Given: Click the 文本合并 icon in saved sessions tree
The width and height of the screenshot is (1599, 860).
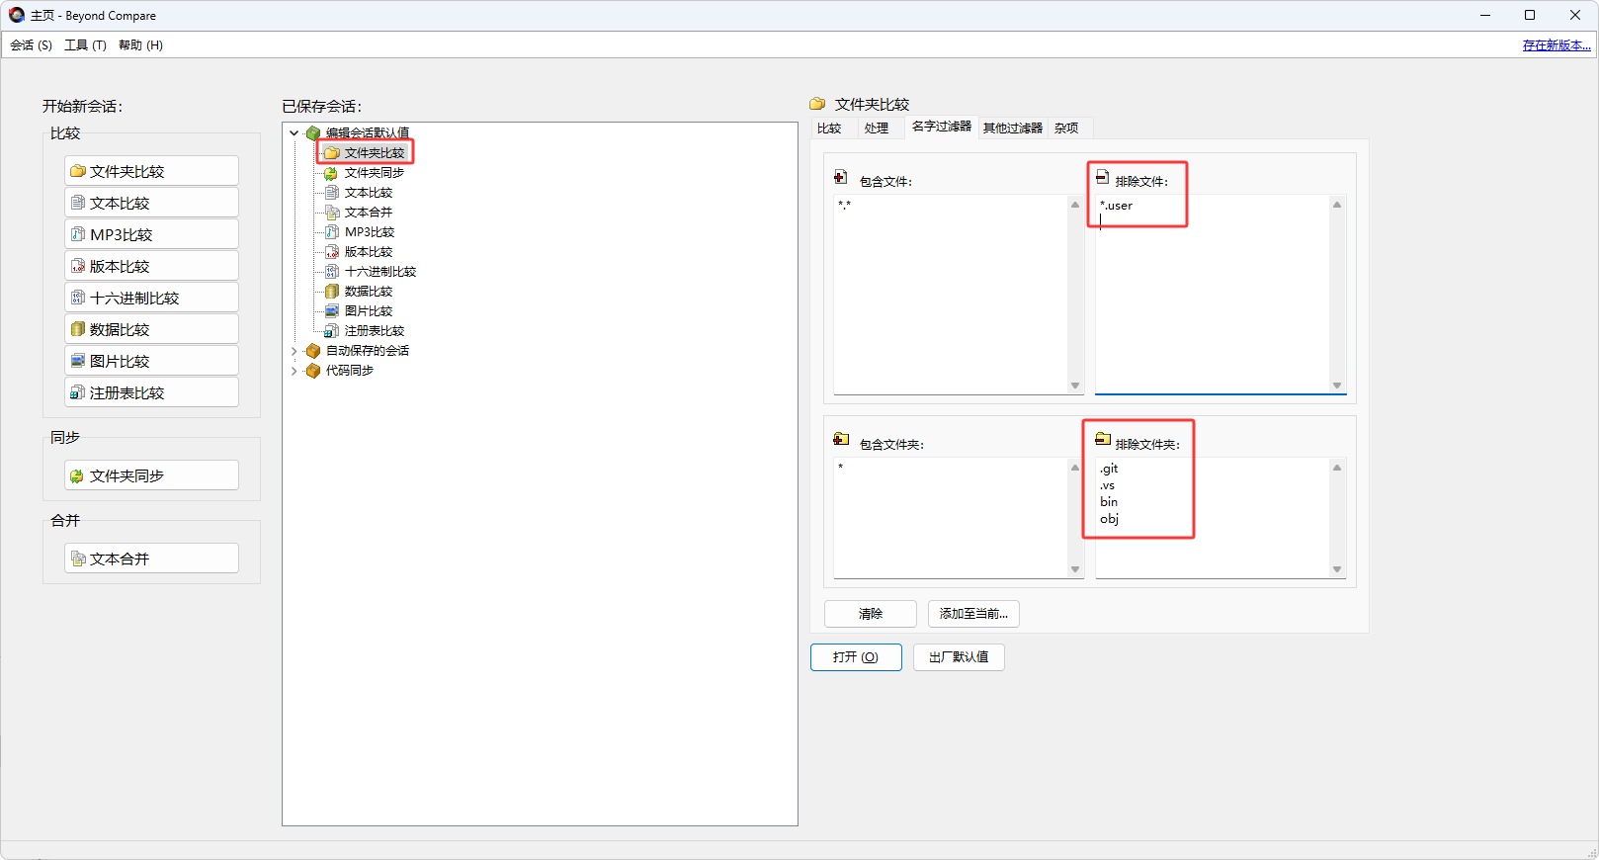Looking at the screenshot, I should click(x=332, y=213).
